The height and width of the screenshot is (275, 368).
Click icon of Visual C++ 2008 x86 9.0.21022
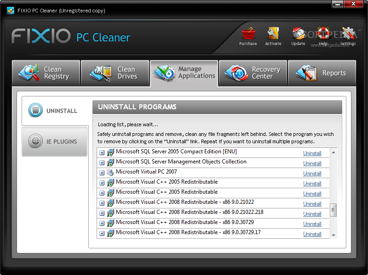pos(110,203)
